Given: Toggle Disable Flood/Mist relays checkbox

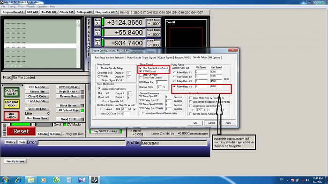Looking at the screenshot, I should (99, 89).
